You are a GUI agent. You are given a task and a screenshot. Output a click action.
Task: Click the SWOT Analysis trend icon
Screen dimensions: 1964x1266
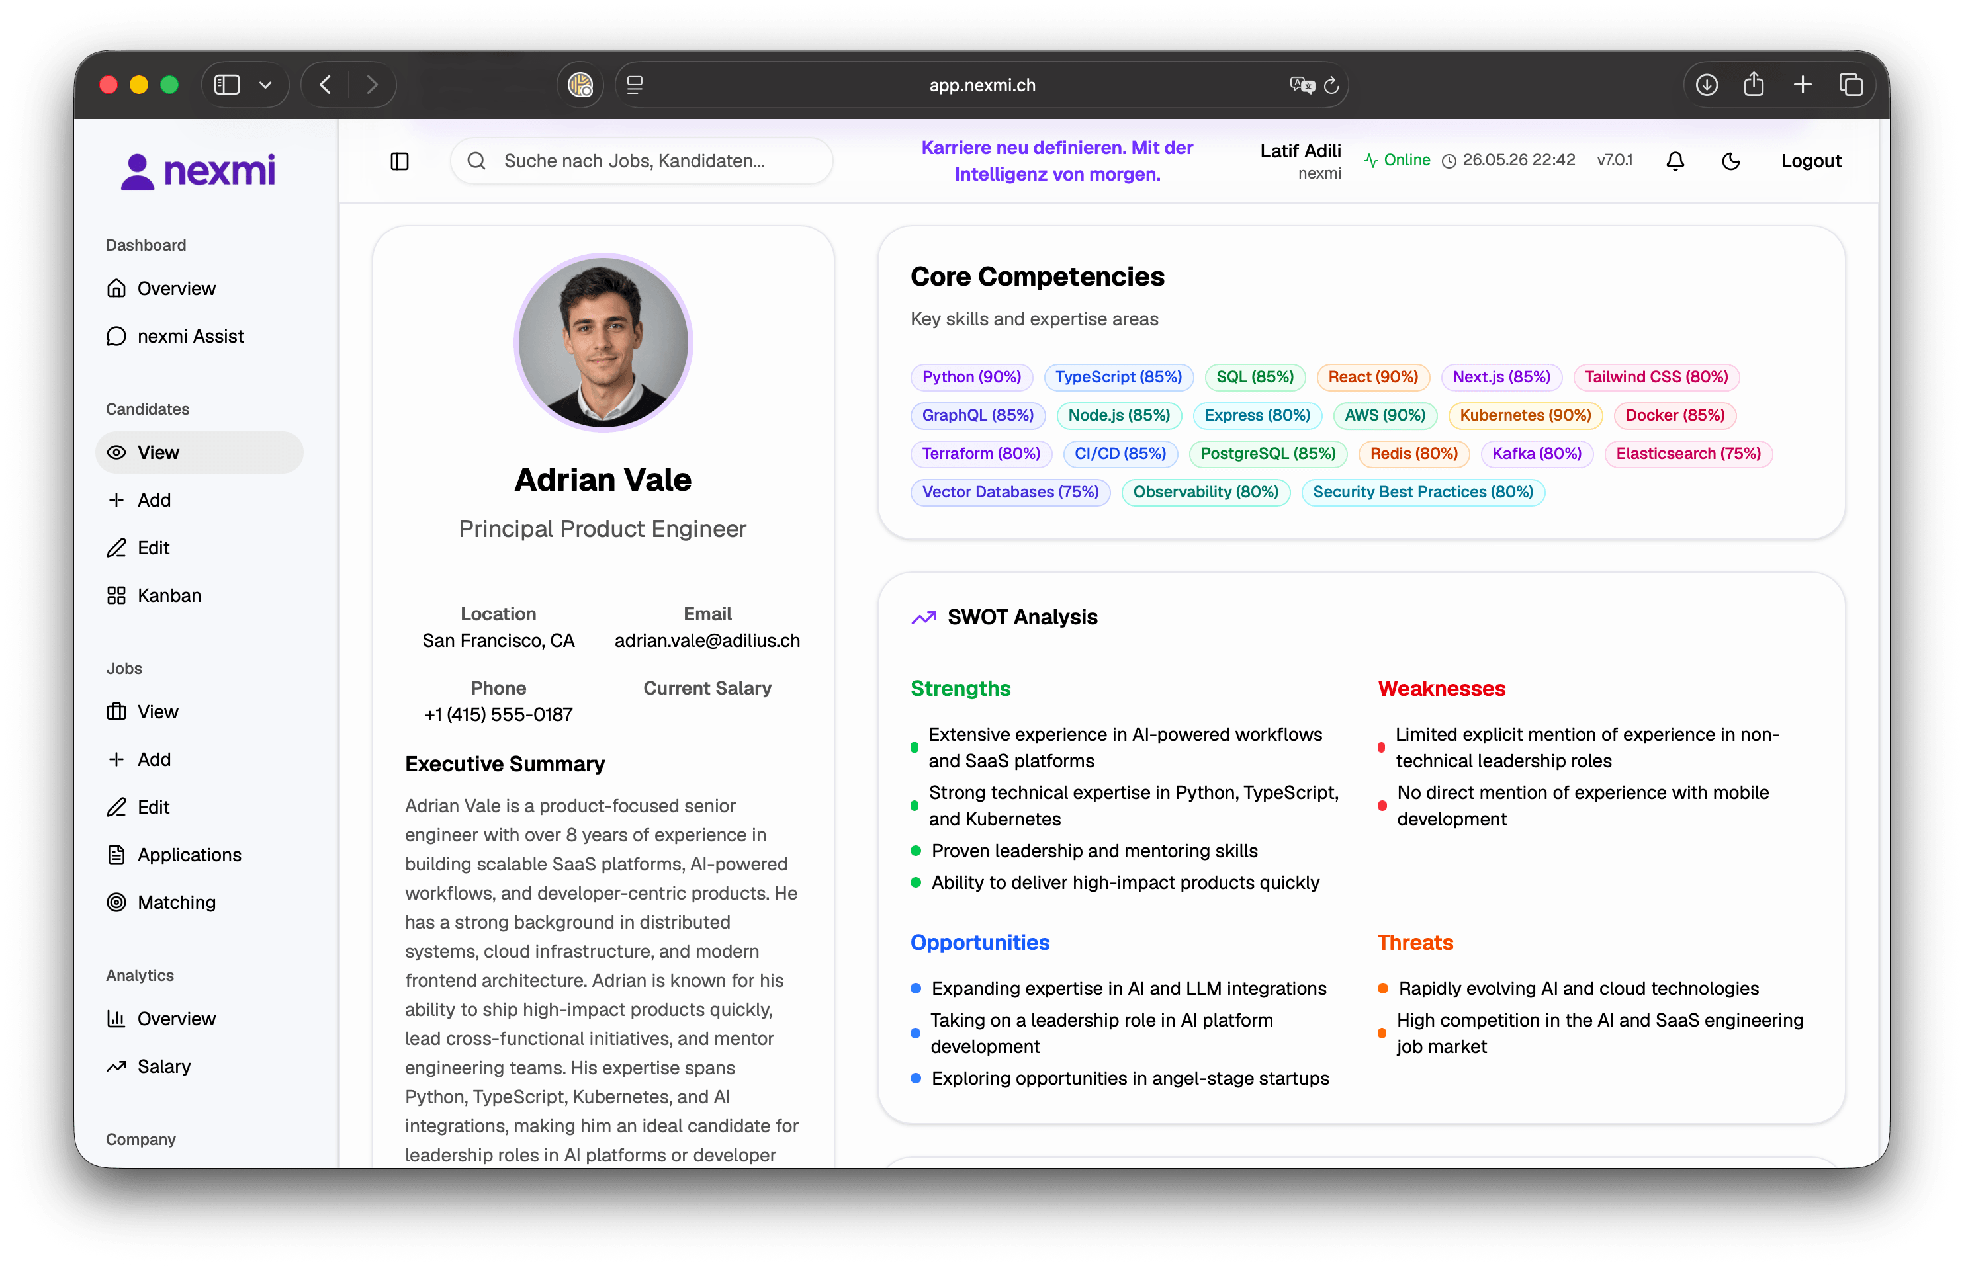[x=924, y=617]
